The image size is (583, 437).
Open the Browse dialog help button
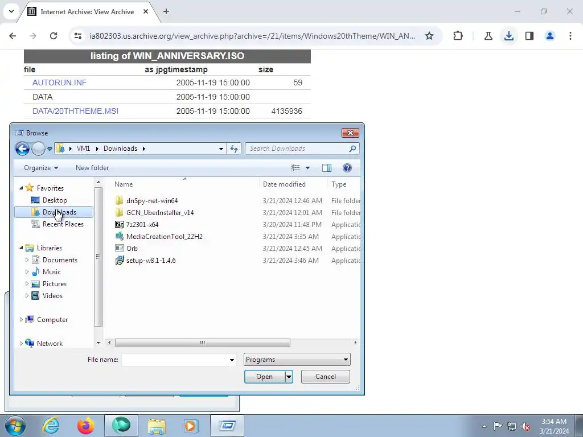tap(347, 168)
